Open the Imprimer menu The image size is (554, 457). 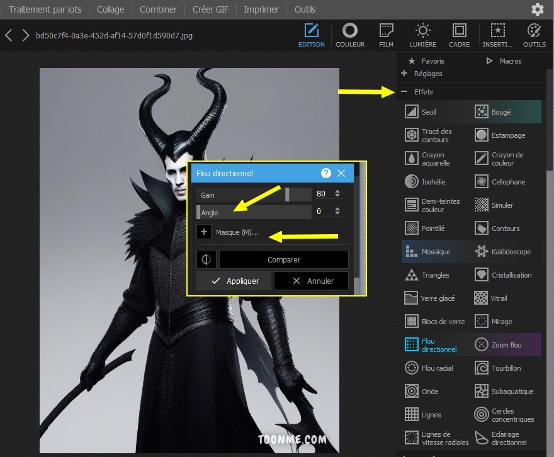pyautogui.click(x=261, y=9)
